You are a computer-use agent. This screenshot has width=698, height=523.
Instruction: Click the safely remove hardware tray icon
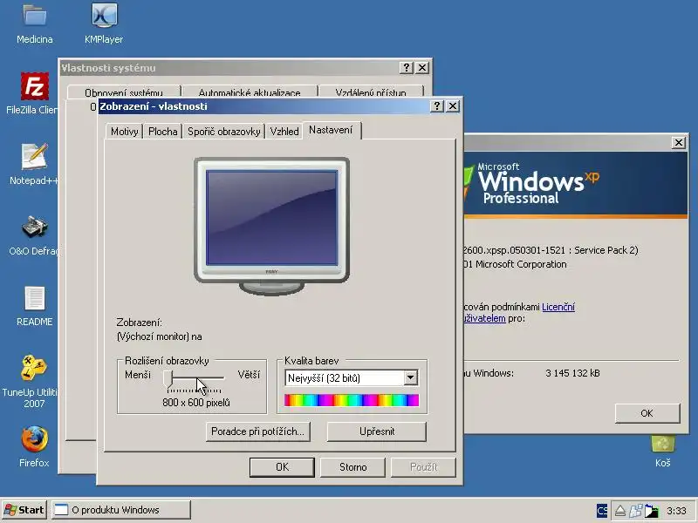coord(619,511)
